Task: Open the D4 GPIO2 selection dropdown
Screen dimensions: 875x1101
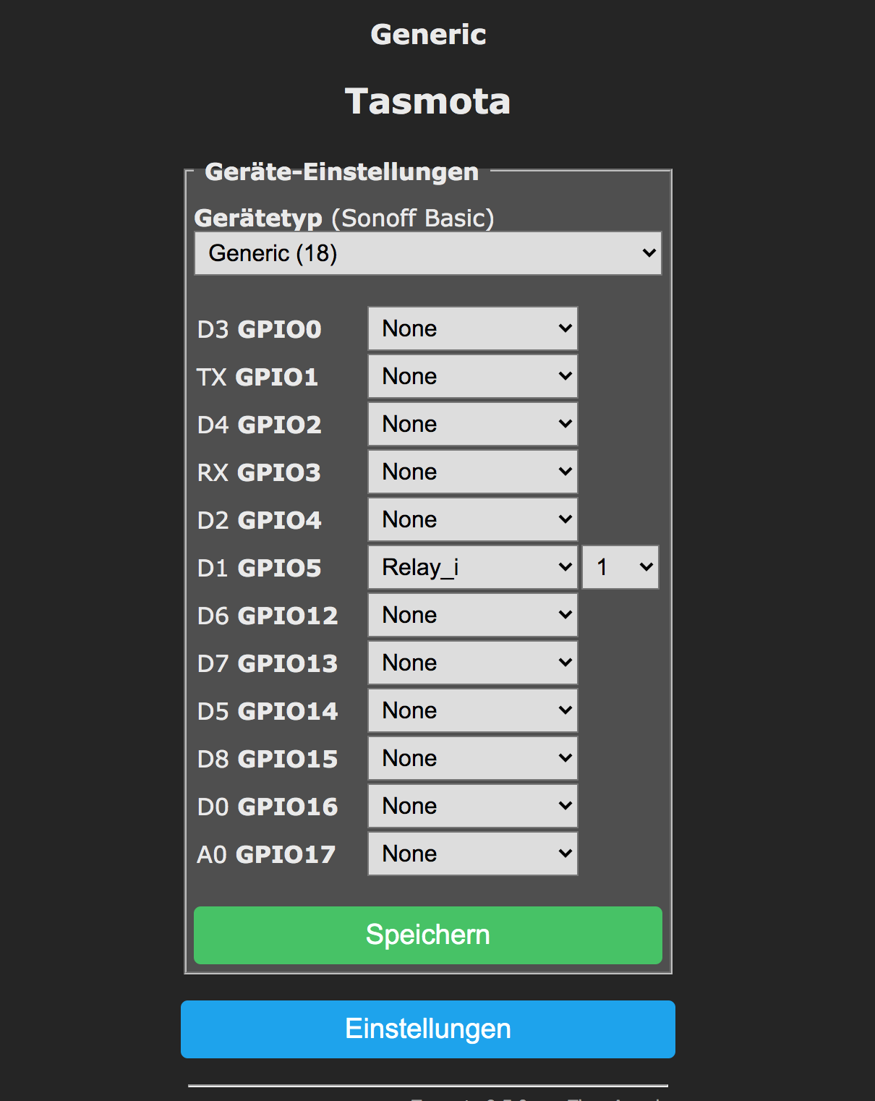Action: (x=472, y=424)
